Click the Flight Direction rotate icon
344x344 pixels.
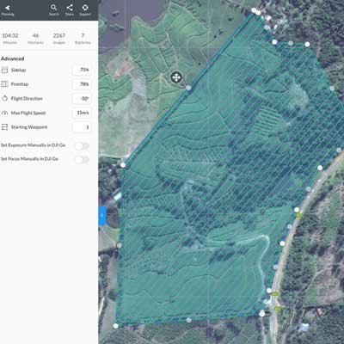4,98
